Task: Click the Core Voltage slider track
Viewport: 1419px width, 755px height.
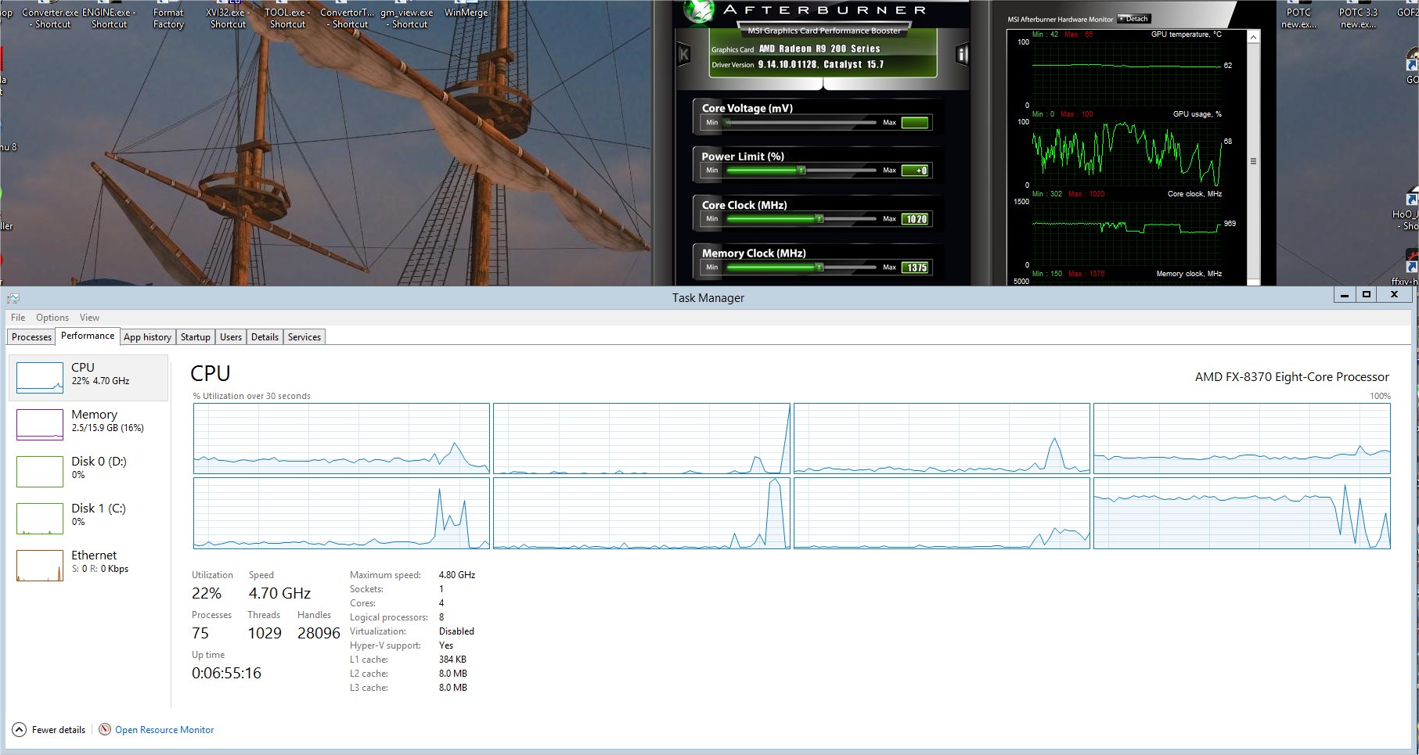Action: coord(801,122)
